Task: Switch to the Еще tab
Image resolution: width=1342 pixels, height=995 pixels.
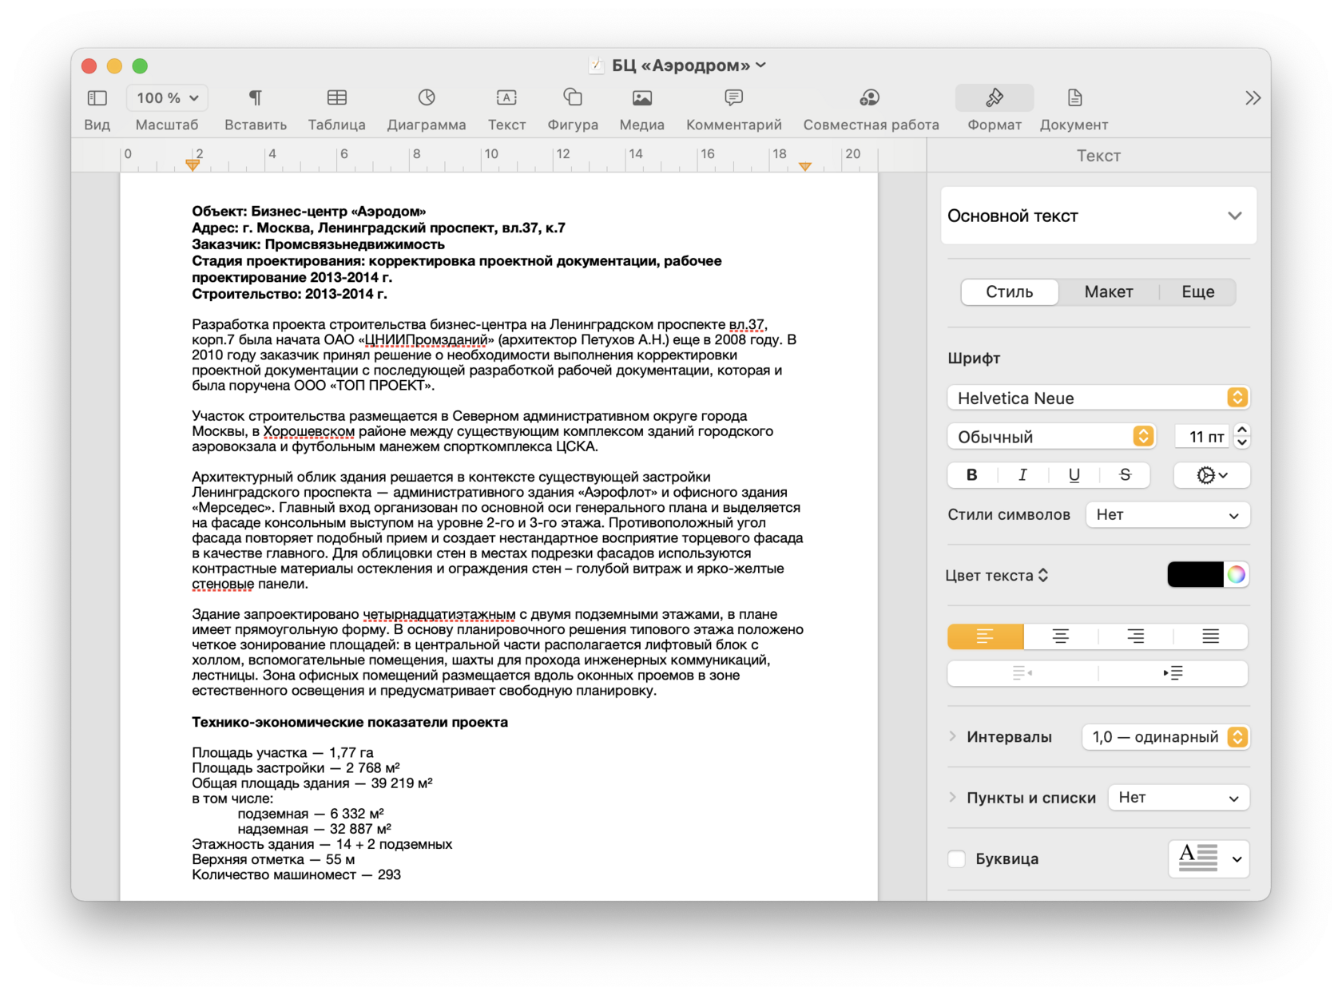Action: click(1197, 292)
